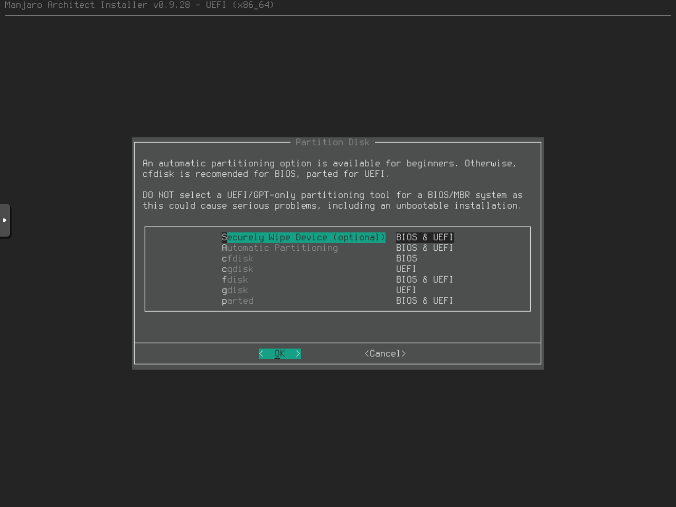The height and width of the screenshot is (507, 676).
Task: Select Securely Wipe Device (optional) entry
Action: (x=303, y=237)
